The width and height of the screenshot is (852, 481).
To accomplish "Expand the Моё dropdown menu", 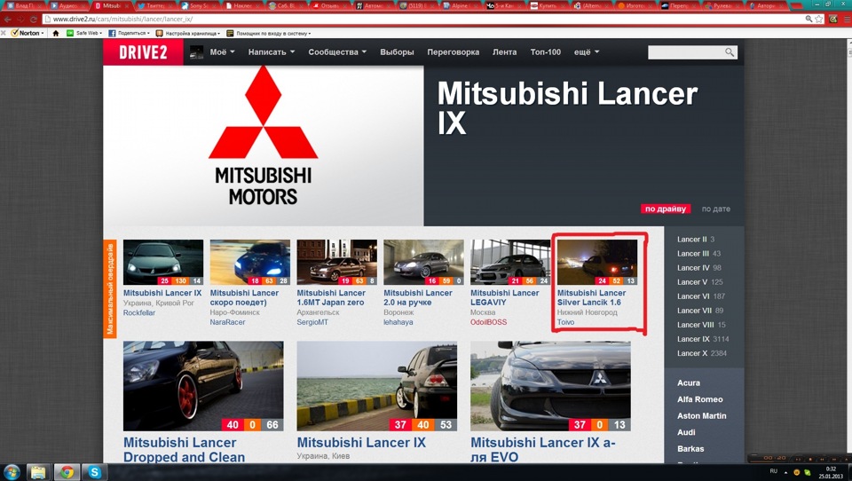I will (222, 52).
